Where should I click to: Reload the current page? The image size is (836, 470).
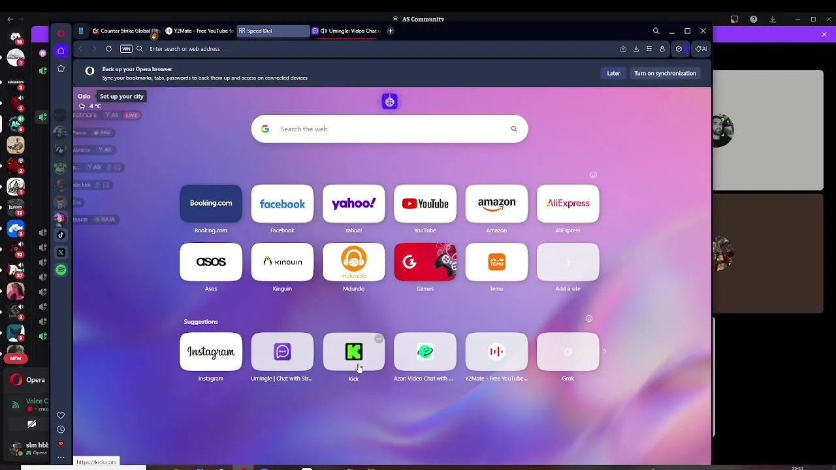108,49
